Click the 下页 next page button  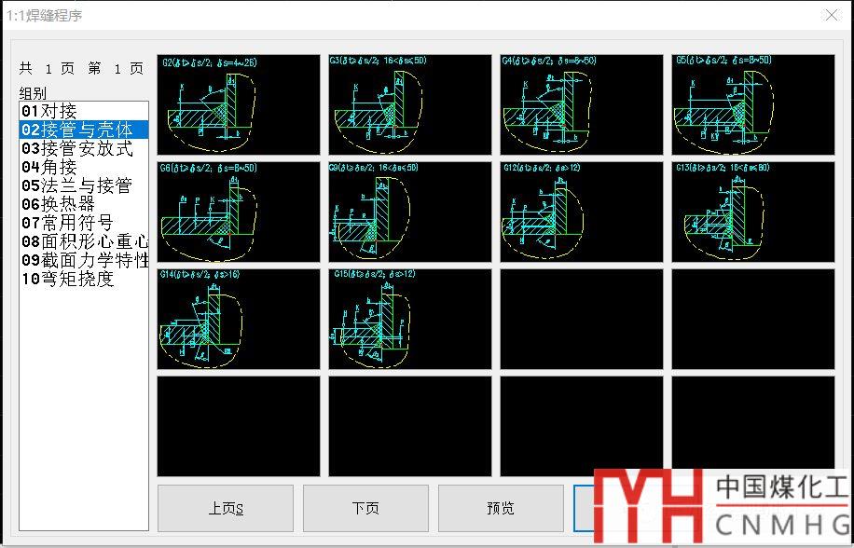pyautogui.click(x=365, y=508)
